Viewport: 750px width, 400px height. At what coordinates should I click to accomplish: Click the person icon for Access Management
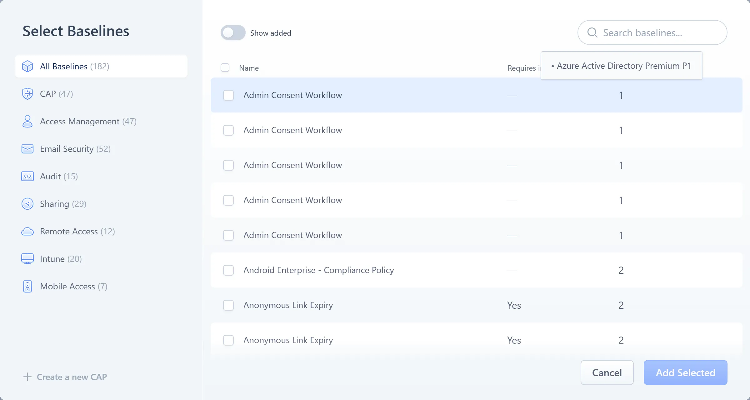click(x=27, y=121)
